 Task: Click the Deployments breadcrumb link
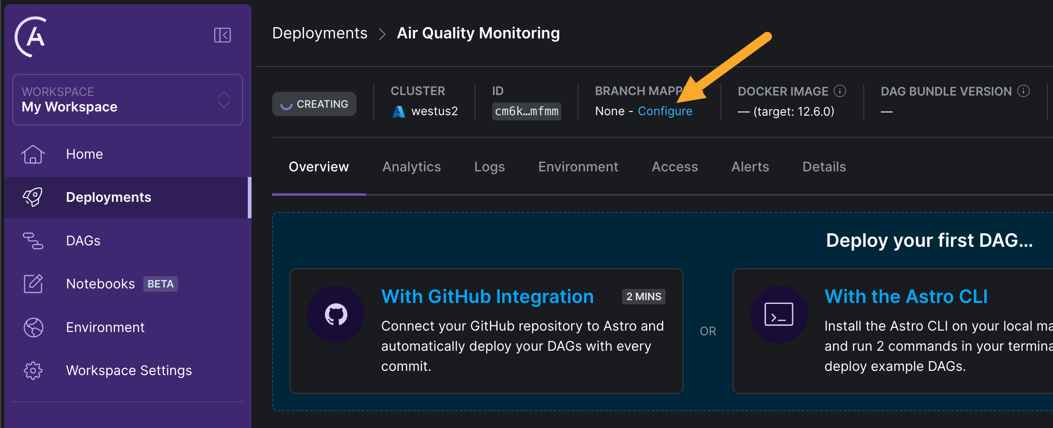pyautogui.click(x=319, y=33)
